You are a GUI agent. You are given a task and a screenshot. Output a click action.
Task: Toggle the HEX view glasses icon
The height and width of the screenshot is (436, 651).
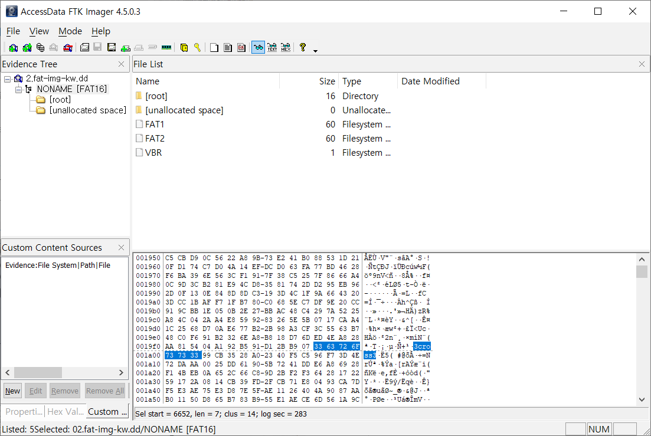[286, 47]
